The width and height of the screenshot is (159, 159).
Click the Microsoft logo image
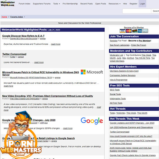tap(92, 72)
